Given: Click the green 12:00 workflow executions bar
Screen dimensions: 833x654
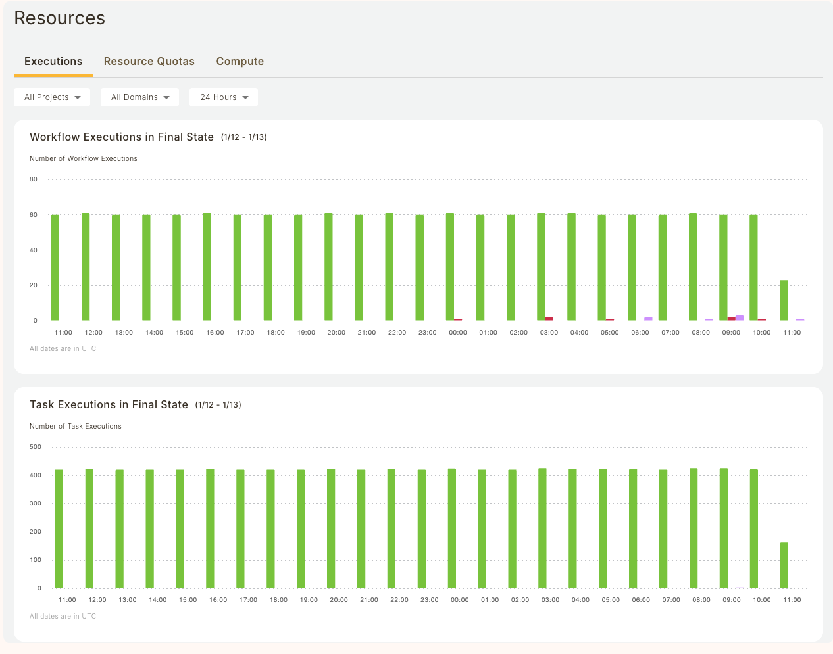Looking at the screenshot, I should [86, 267].
